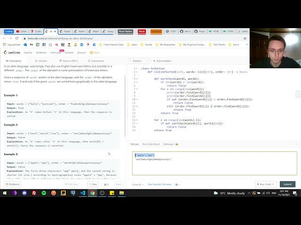
Task: Open the LeetCode logo home link
Action: [12, 52]
